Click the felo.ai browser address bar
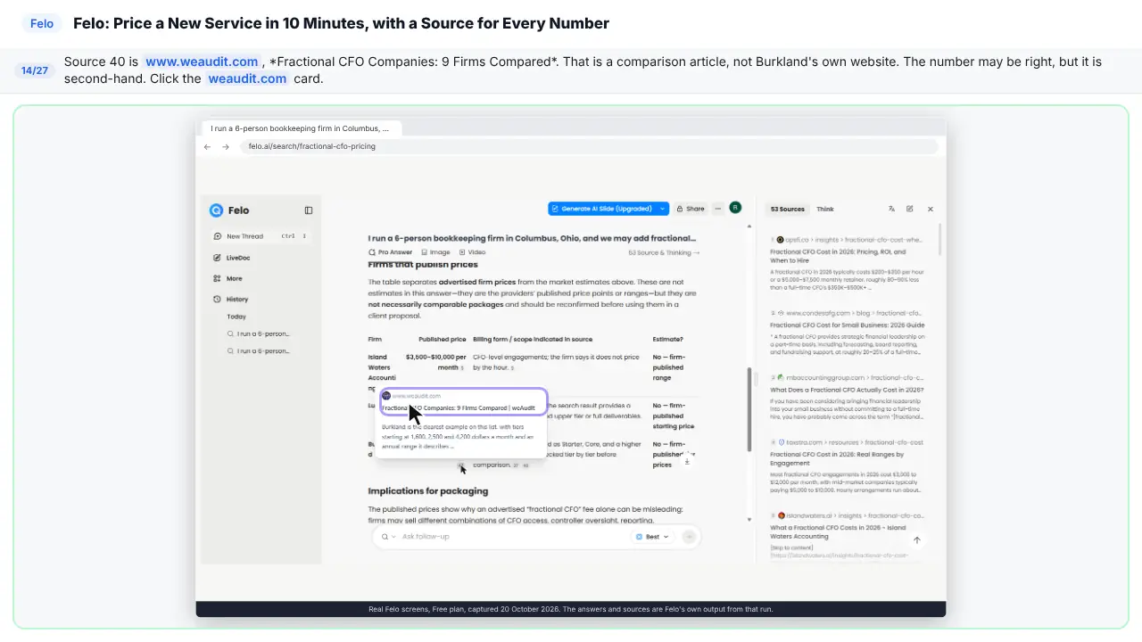Viewport: 1142px width, 642px height. pyautogui.click(x=589, y=146)
